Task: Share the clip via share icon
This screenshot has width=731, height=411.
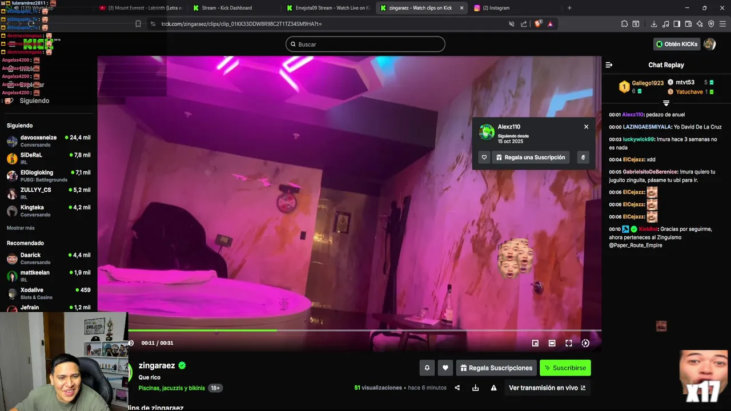Action: coord(457,388)
